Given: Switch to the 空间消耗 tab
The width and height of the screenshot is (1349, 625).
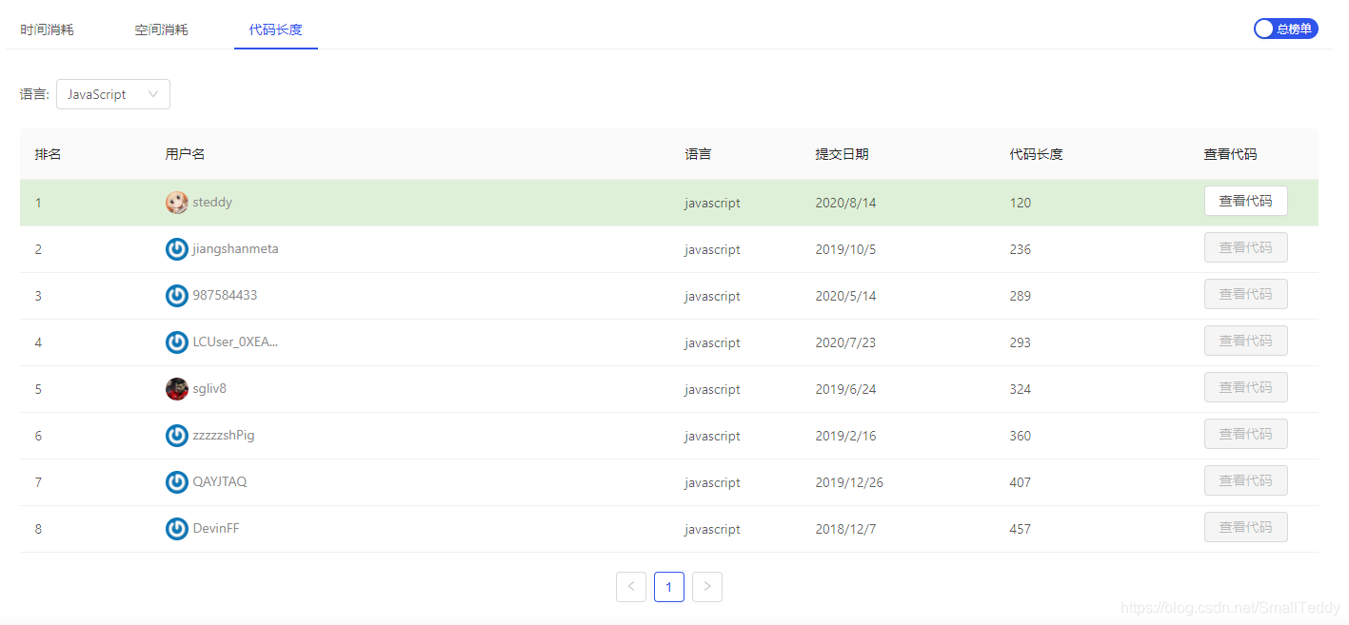Looking at the screenshot, I should click(x=161, y=29).
